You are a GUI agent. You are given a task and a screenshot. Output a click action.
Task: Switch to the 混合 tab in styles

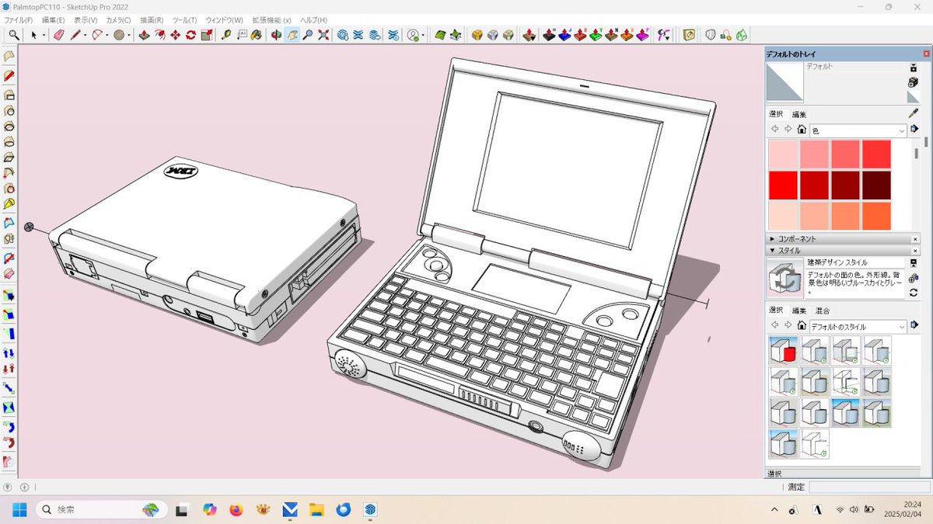822,310
